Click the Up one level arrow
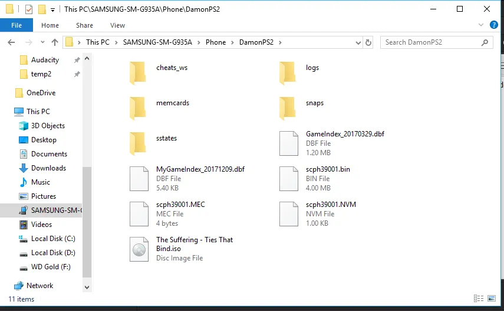504x311 pixels. [x=55, y=42]
